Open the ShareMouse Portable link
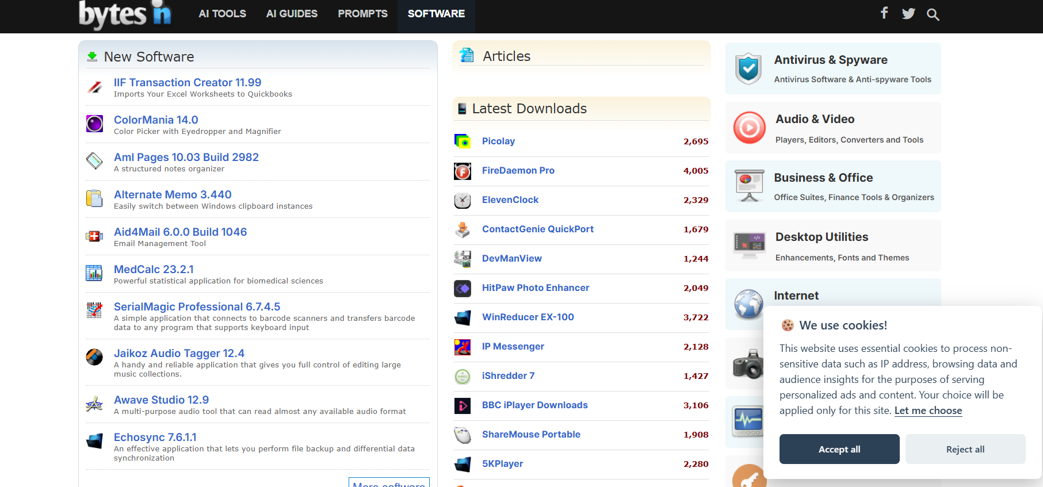The height and width of the screenshot is (487, 1043). [531, 434]
